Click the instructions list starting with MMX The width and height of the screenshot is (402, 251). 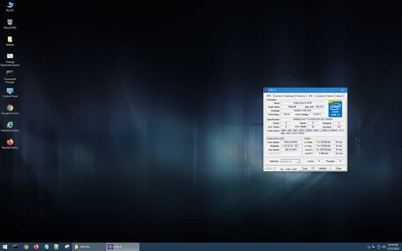click(x=312, y=132)
